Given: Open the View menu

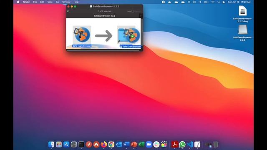Looking at the screenshot, I should pyautogui.click(x=50, y=2).
